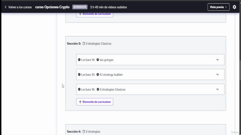This screenshot has height=135, width=241.
Task: Select Sección 4: label
Action: [x=74, y=132]
